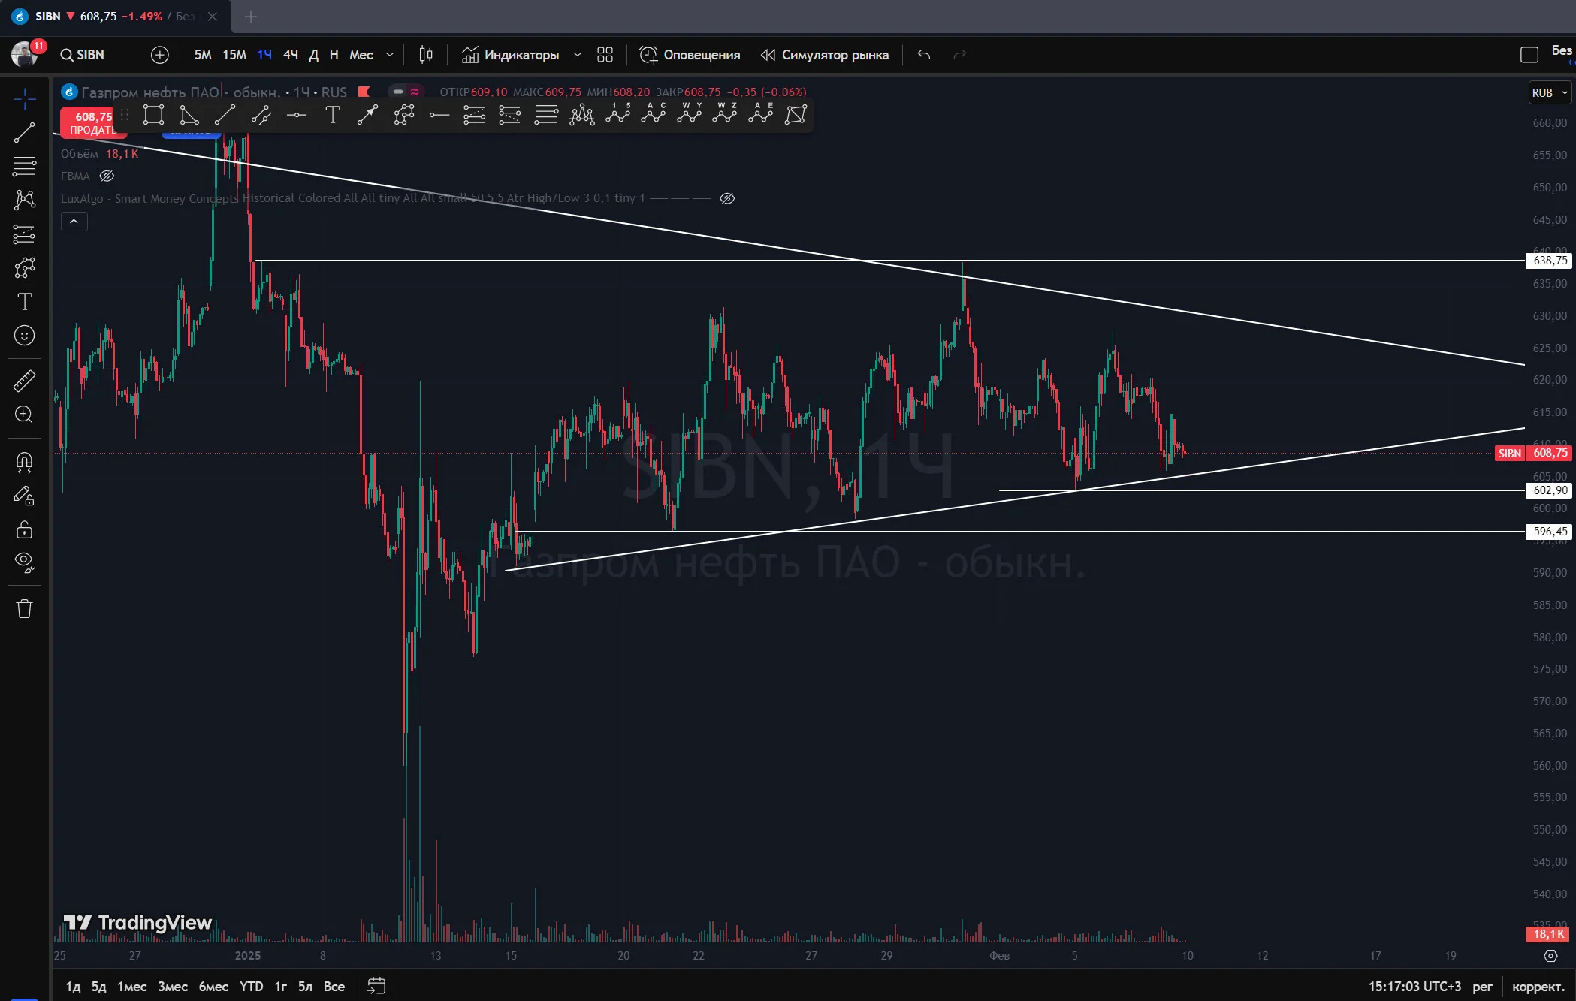Select the crosshair cursor tool in left sidebar

(x=24, y=98)
